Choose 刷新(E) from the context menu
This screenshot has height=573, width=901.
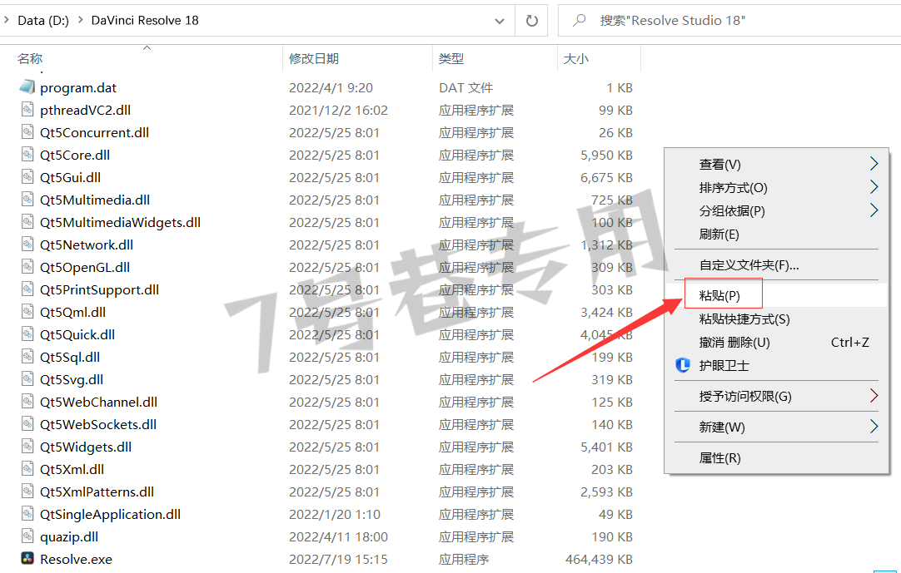776,235
